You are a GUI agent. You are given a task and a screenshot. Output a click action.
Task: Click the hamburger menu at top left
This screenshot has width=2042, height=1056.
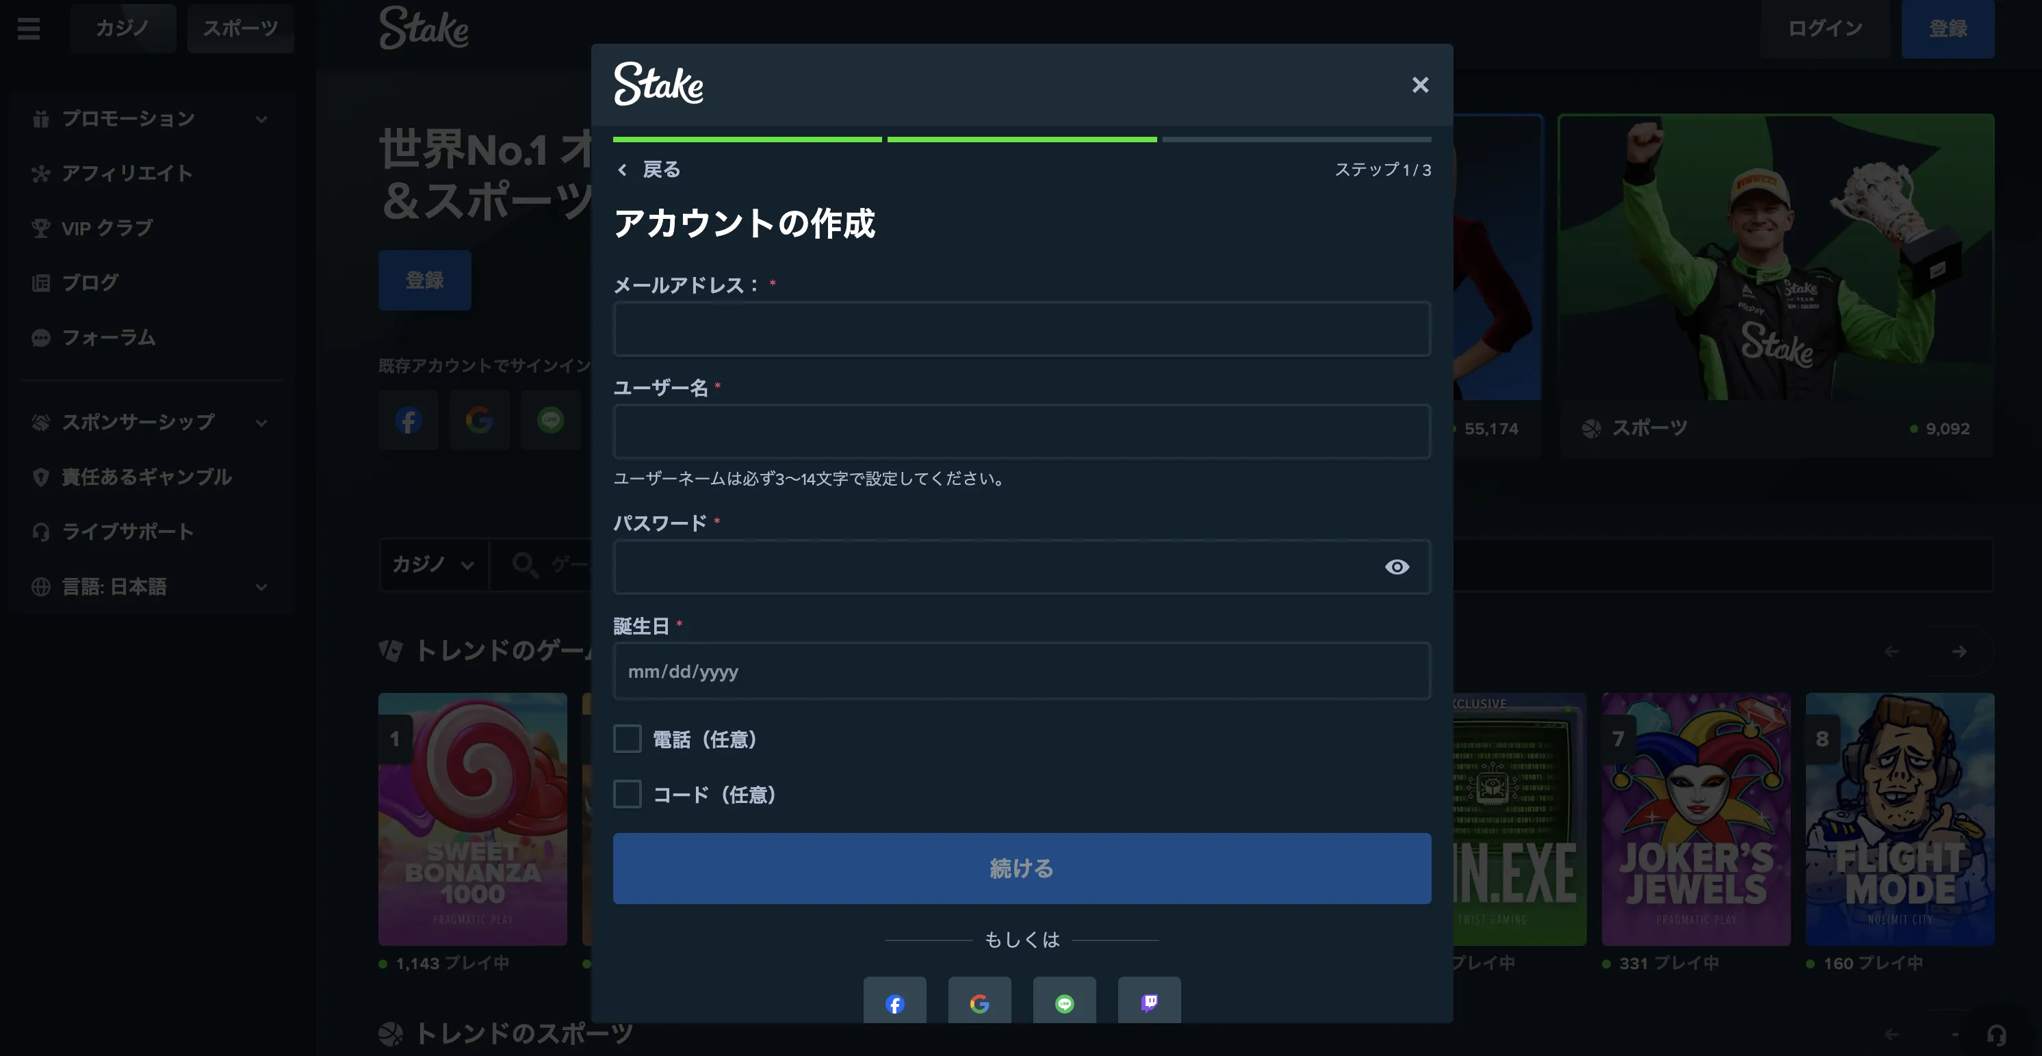[29, 29]
